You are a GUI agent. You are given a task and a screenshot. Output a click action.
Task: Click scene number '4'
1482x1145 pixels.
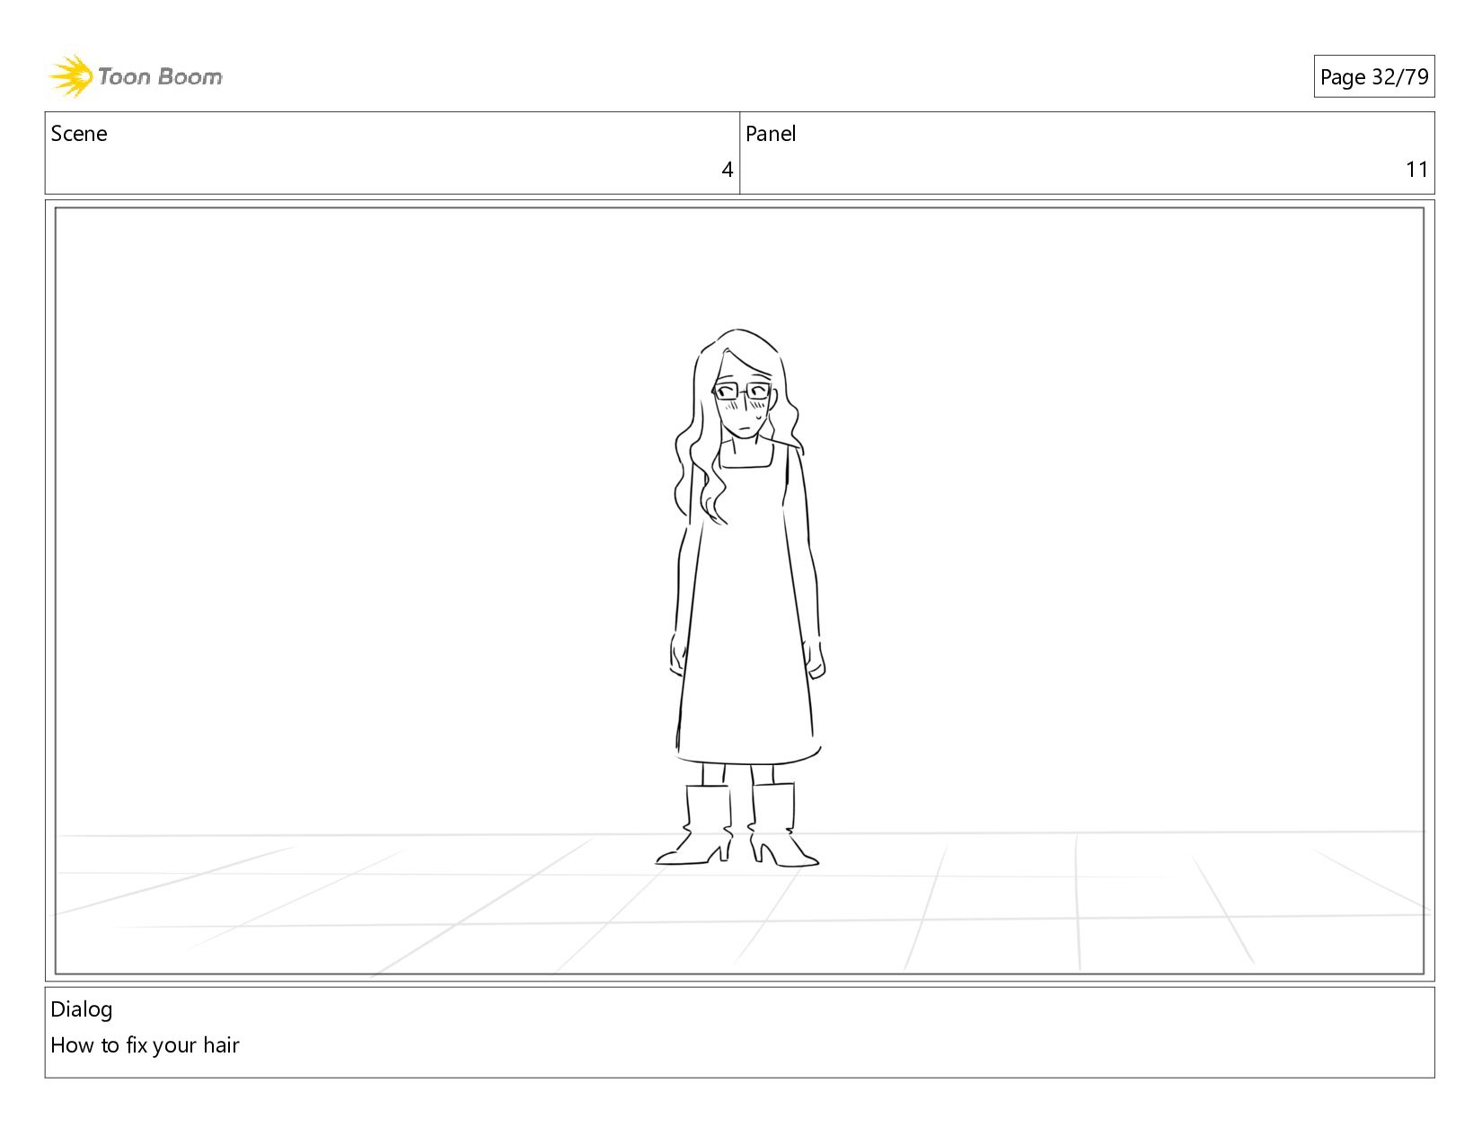point(727,170)
